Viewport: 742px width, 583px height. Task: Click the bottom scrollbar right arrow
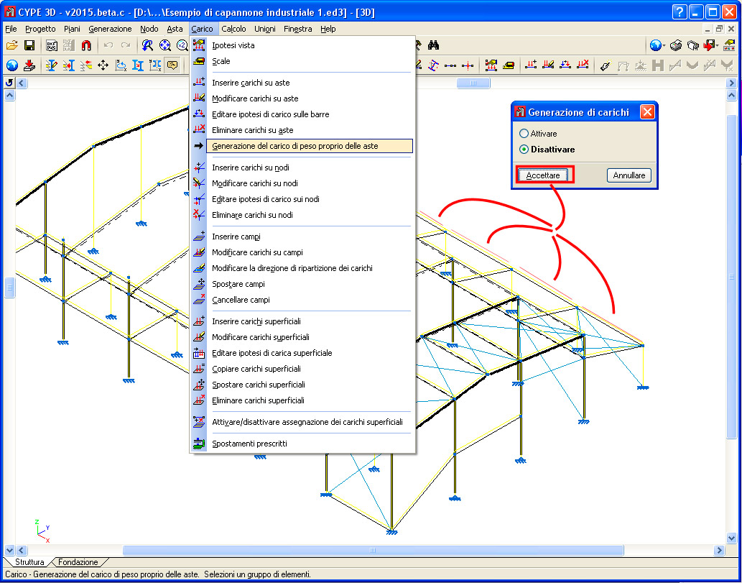point(720,551)
